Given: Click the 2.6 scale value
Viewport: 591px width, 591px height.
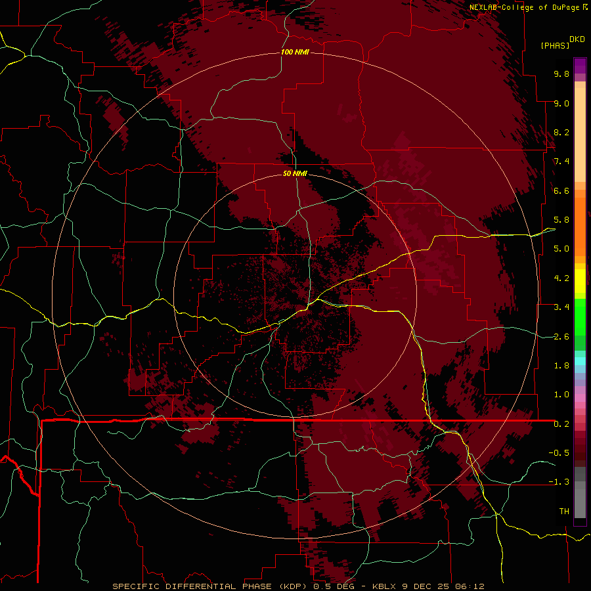Looking at the screenshot, I should 561,337.
